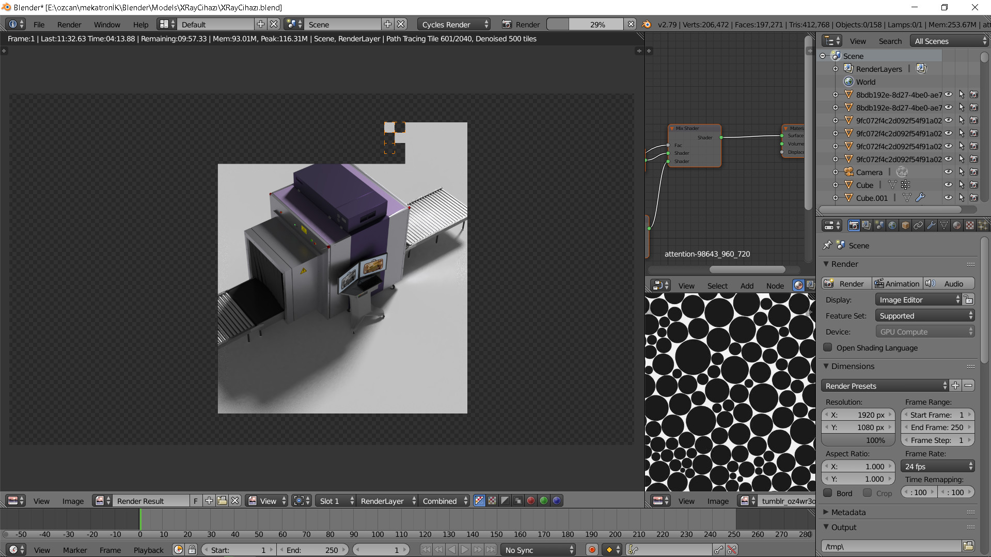Viewport: 991px width, 557px height.
Task: Hide the Camera object in outliner
Action: [948, 172]
